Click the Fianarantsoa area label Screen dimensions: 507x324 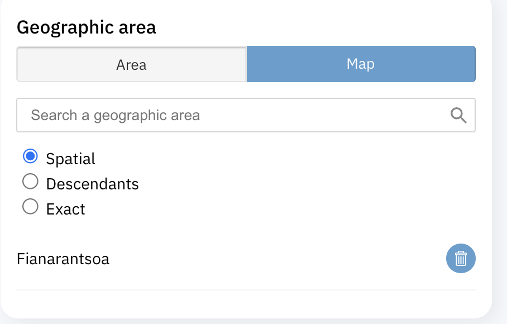[63, 259]
